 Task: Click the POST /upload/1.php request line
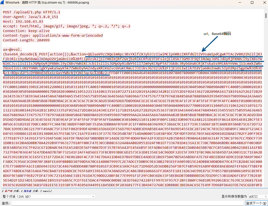(31, 12)
